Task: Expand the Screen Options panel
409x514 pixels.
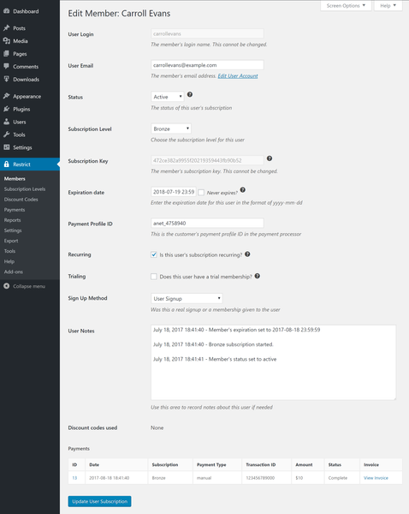Action: (x=346, y=6)
